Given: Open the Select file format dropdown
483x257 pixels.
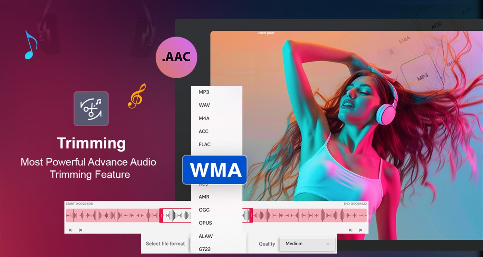Looking at the screenshot, I should pyautogui.click(x=165, y=244).
